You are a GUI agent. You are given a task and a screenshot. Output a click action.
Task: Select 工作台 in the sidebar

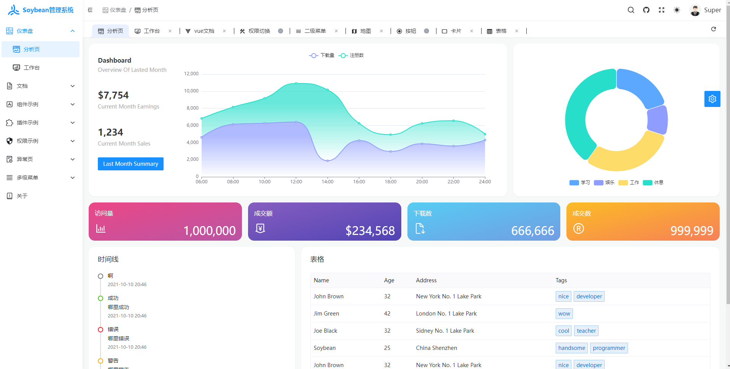[32, 68]
